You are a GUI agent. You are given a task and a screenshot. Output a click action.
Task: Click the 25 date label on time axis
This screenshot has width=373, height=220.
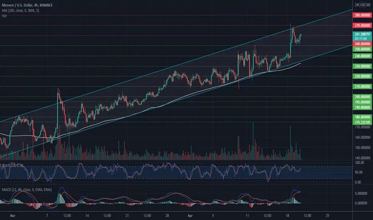(327, 216)
